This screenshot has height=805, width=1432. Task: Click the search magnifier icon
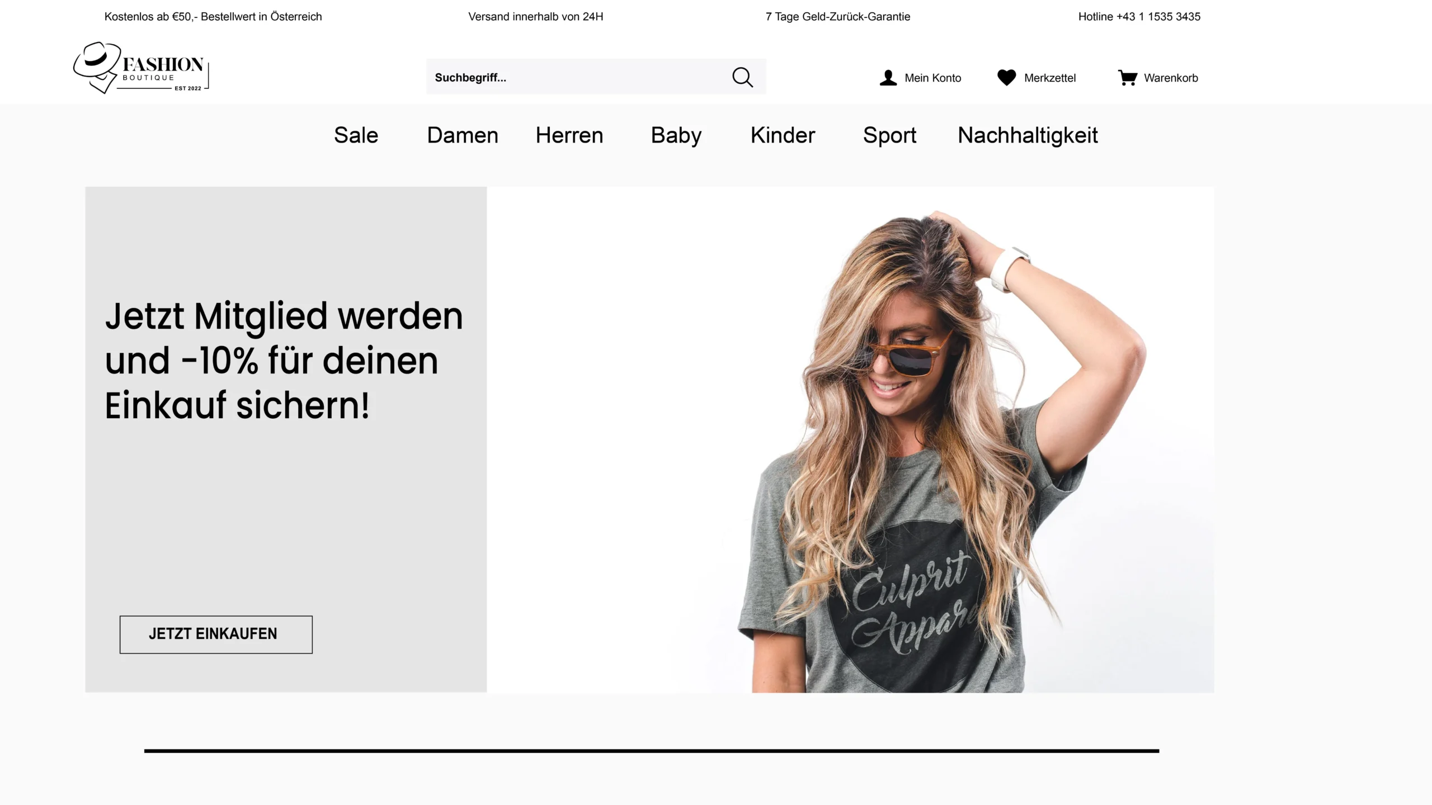pos(742,77)
